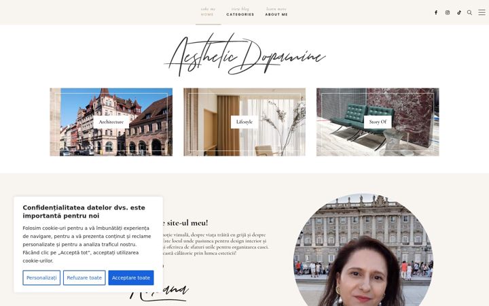
Task: Open the hamburger menu icon
Action: tap(482, 12)
